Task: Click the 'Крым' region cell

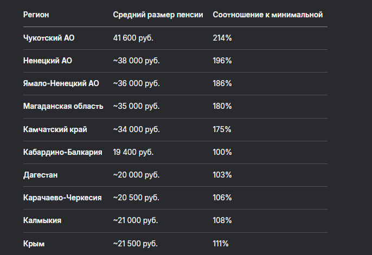Action: pos(34,243)
